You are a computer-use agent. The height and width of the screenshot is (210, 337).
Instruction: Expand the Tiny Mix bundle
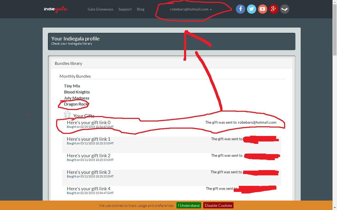click(72, 86)
